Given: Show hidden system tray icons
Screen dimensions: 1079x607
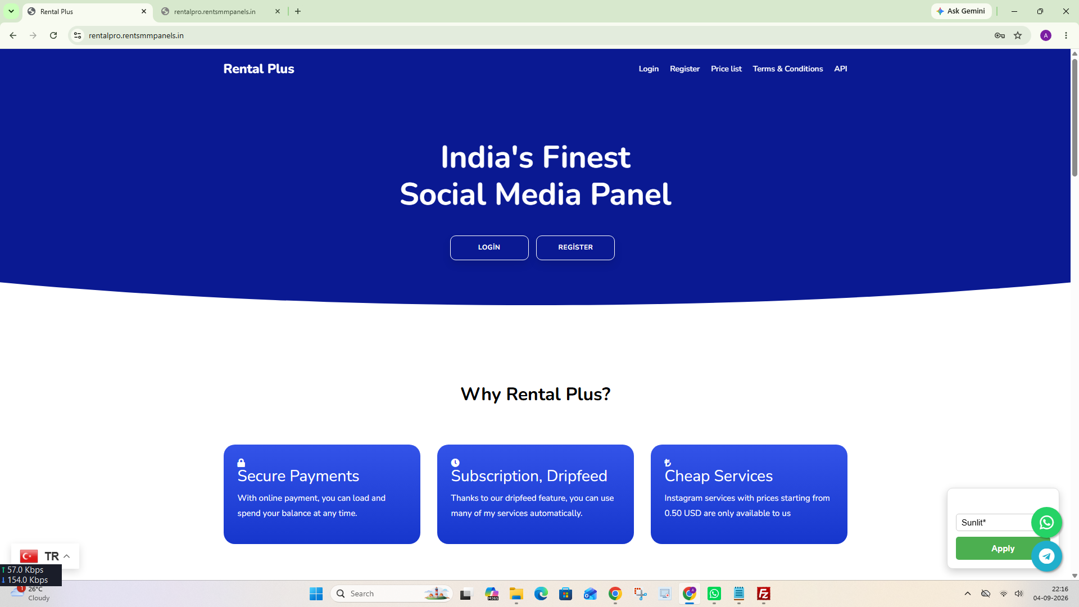Looking at the screenshot, I should point(968,594).
